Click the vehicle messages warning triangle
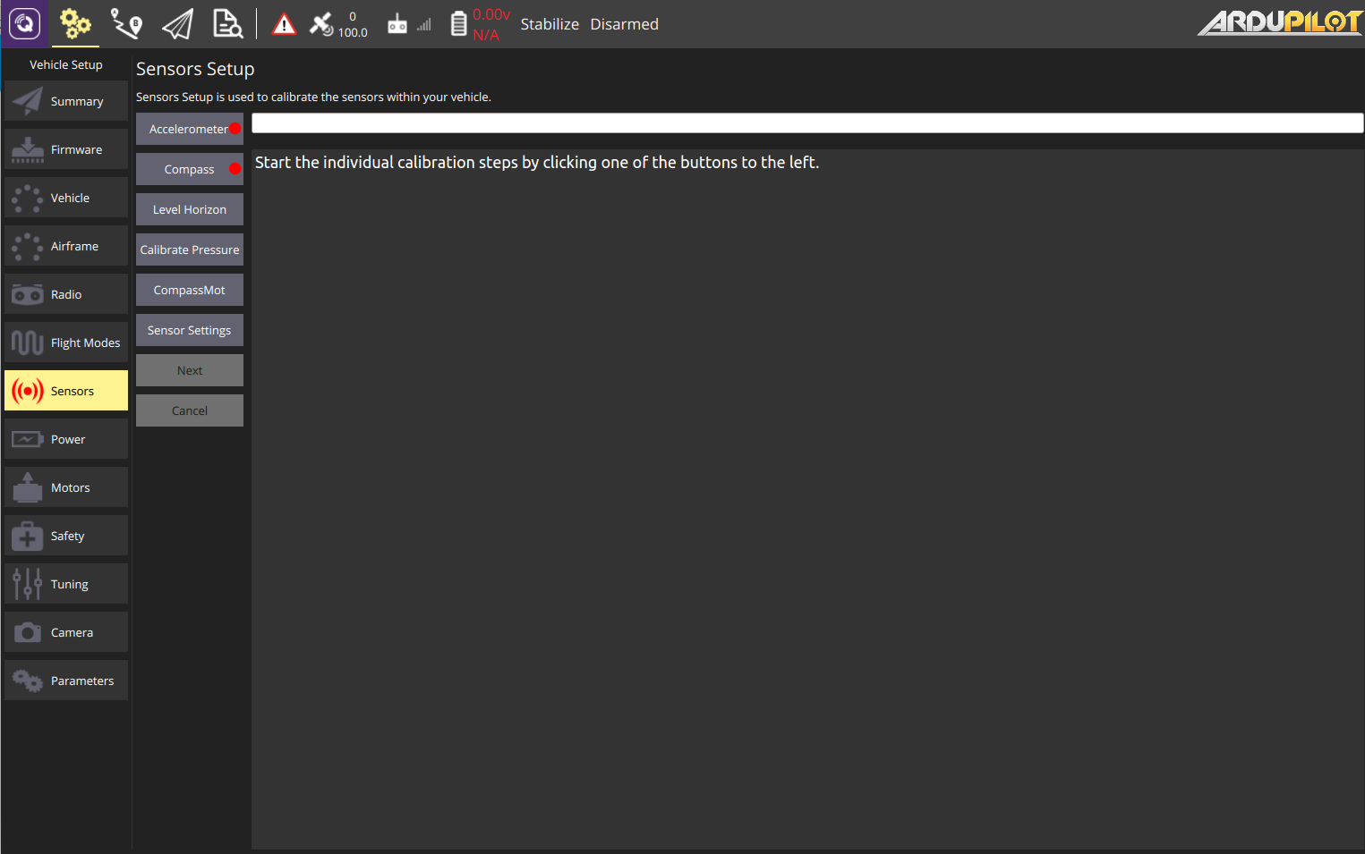Viewport: 1365px width, 854px height. 284,24
